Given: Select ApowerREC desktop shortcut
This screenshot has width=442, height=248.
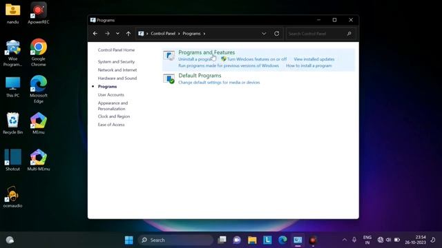Looking at the screenshot, I should (39, 13).
